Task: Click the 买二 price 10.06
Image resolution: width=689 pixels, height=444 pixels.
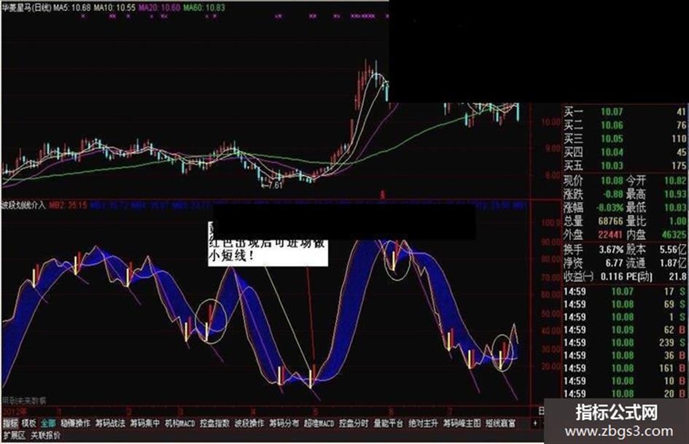Action: click(x=612, y=125)
